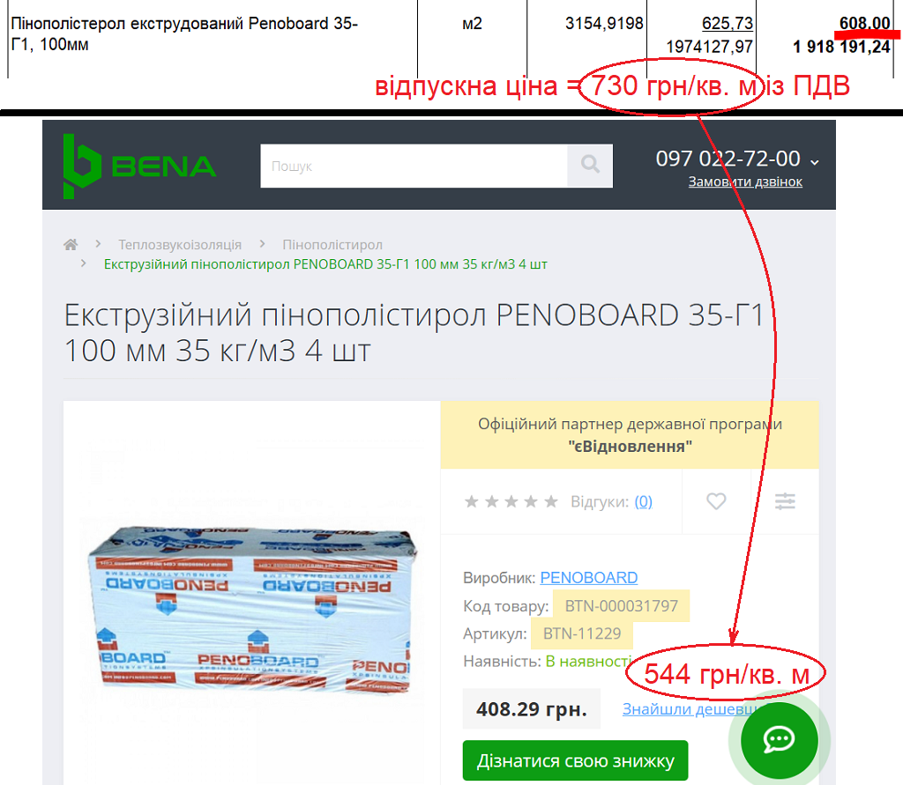Screen dimensions: 903x785
Task: Go to Теплозвукоізоляція breadcrumb
Action: 180,245
